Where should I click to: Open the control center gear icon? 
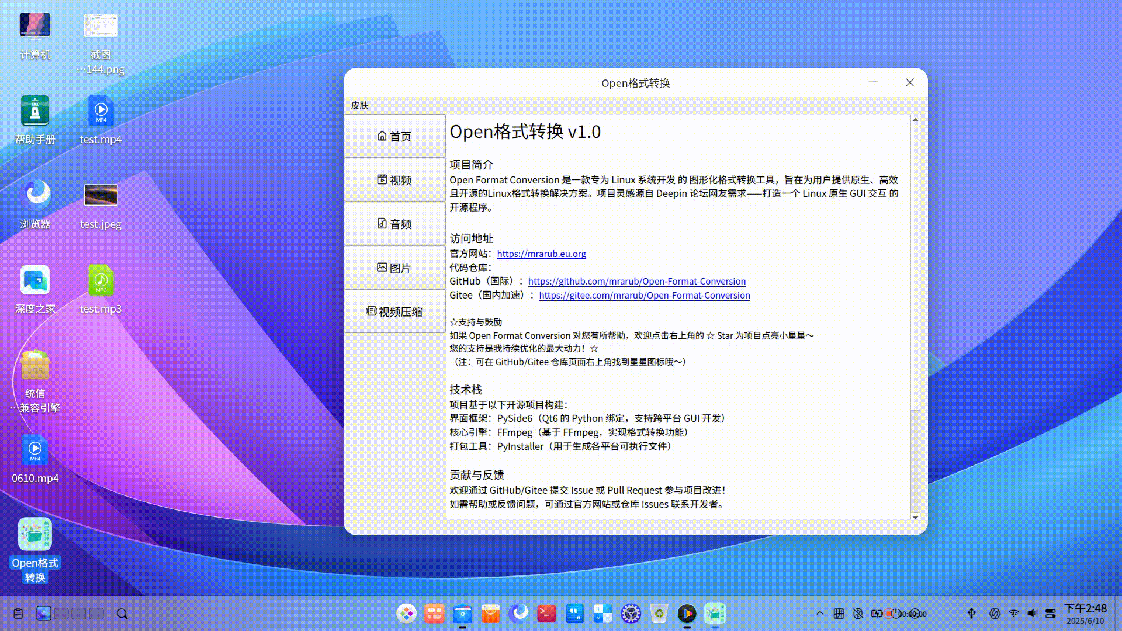(631, 613)
